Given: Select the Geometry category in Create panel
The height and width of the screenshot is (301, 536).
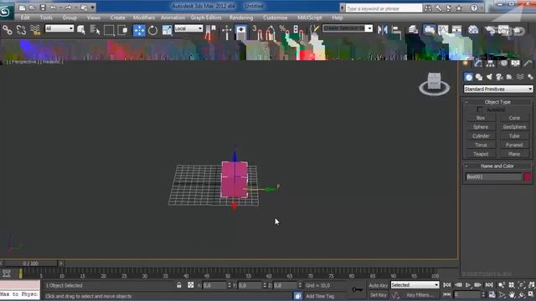Looking at the screenshot, I should click(469, 77).
